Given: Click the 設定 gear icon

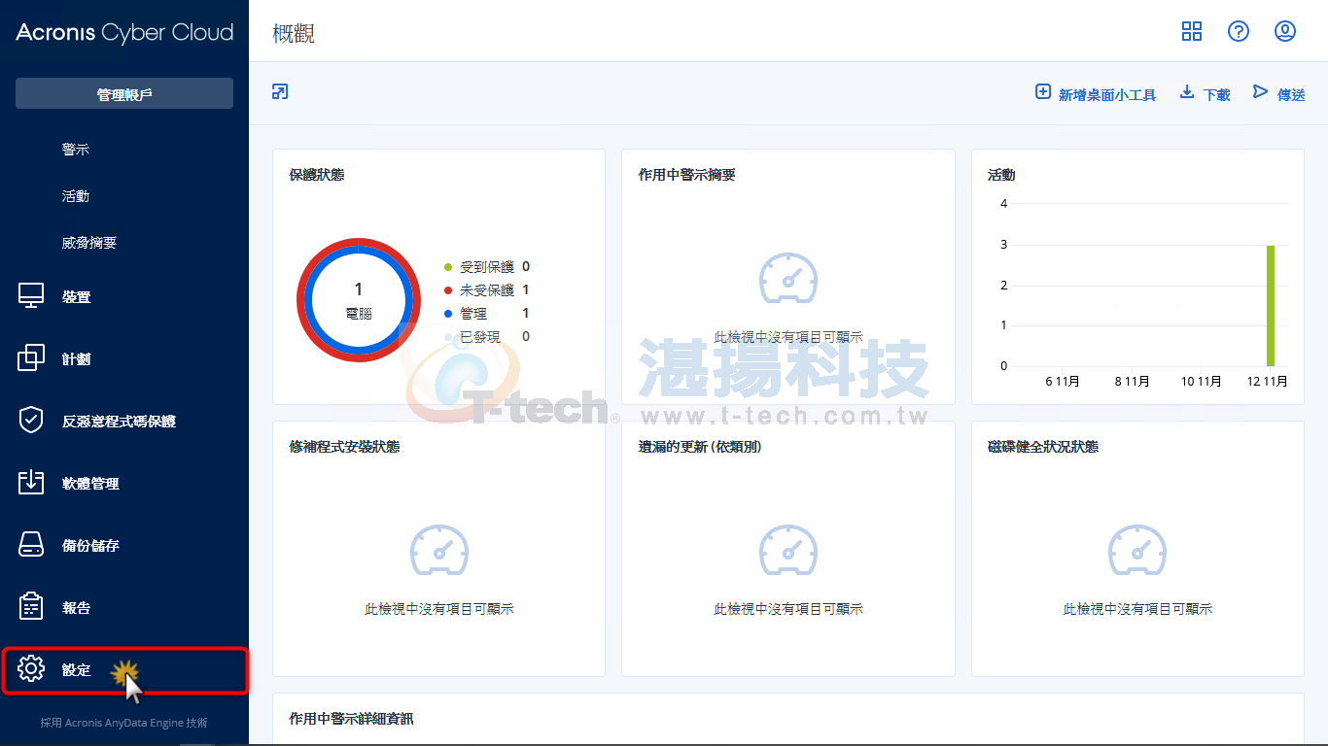Looking at the screenshot, I should click(x=31, y=669).
